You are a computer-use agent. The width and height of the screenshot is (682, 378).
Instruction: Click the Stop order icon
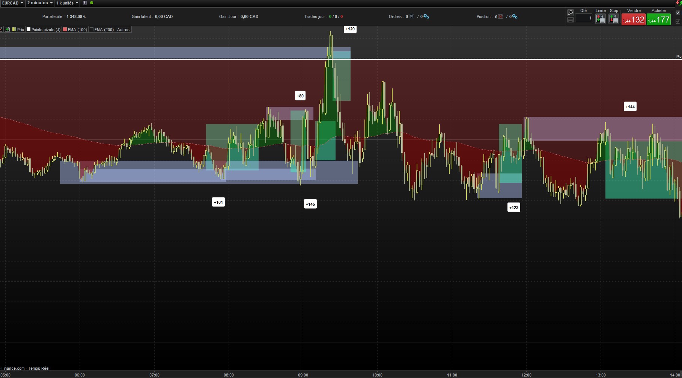pos(614,19)
